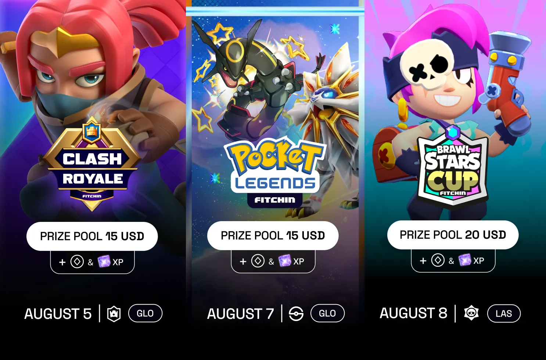Select the GLO region tag on Pocket Legends card
The width and height of the screenshot is (546, 360).
[327, 313]
